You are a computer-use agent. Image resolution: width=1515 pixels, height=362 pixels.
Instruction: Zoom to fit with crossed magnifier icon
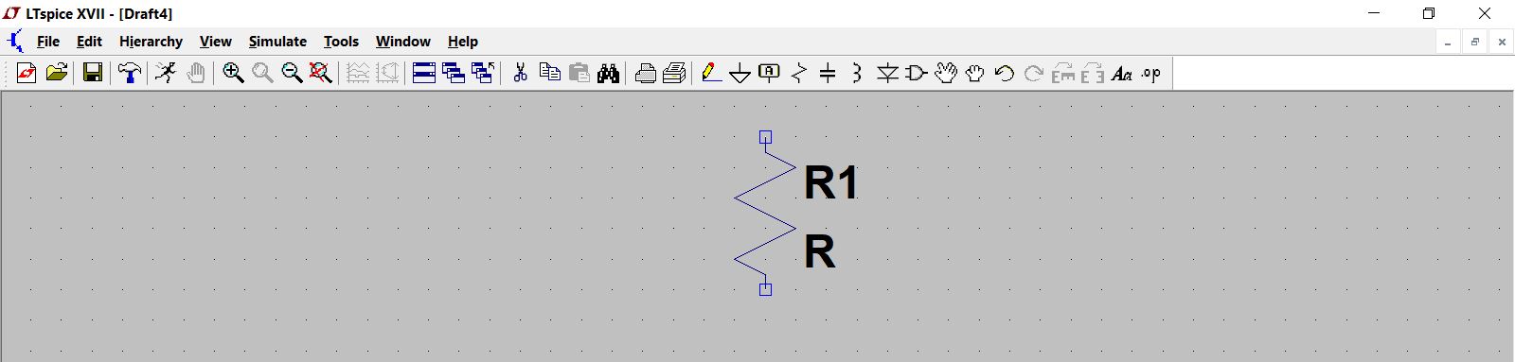point(321,73)
